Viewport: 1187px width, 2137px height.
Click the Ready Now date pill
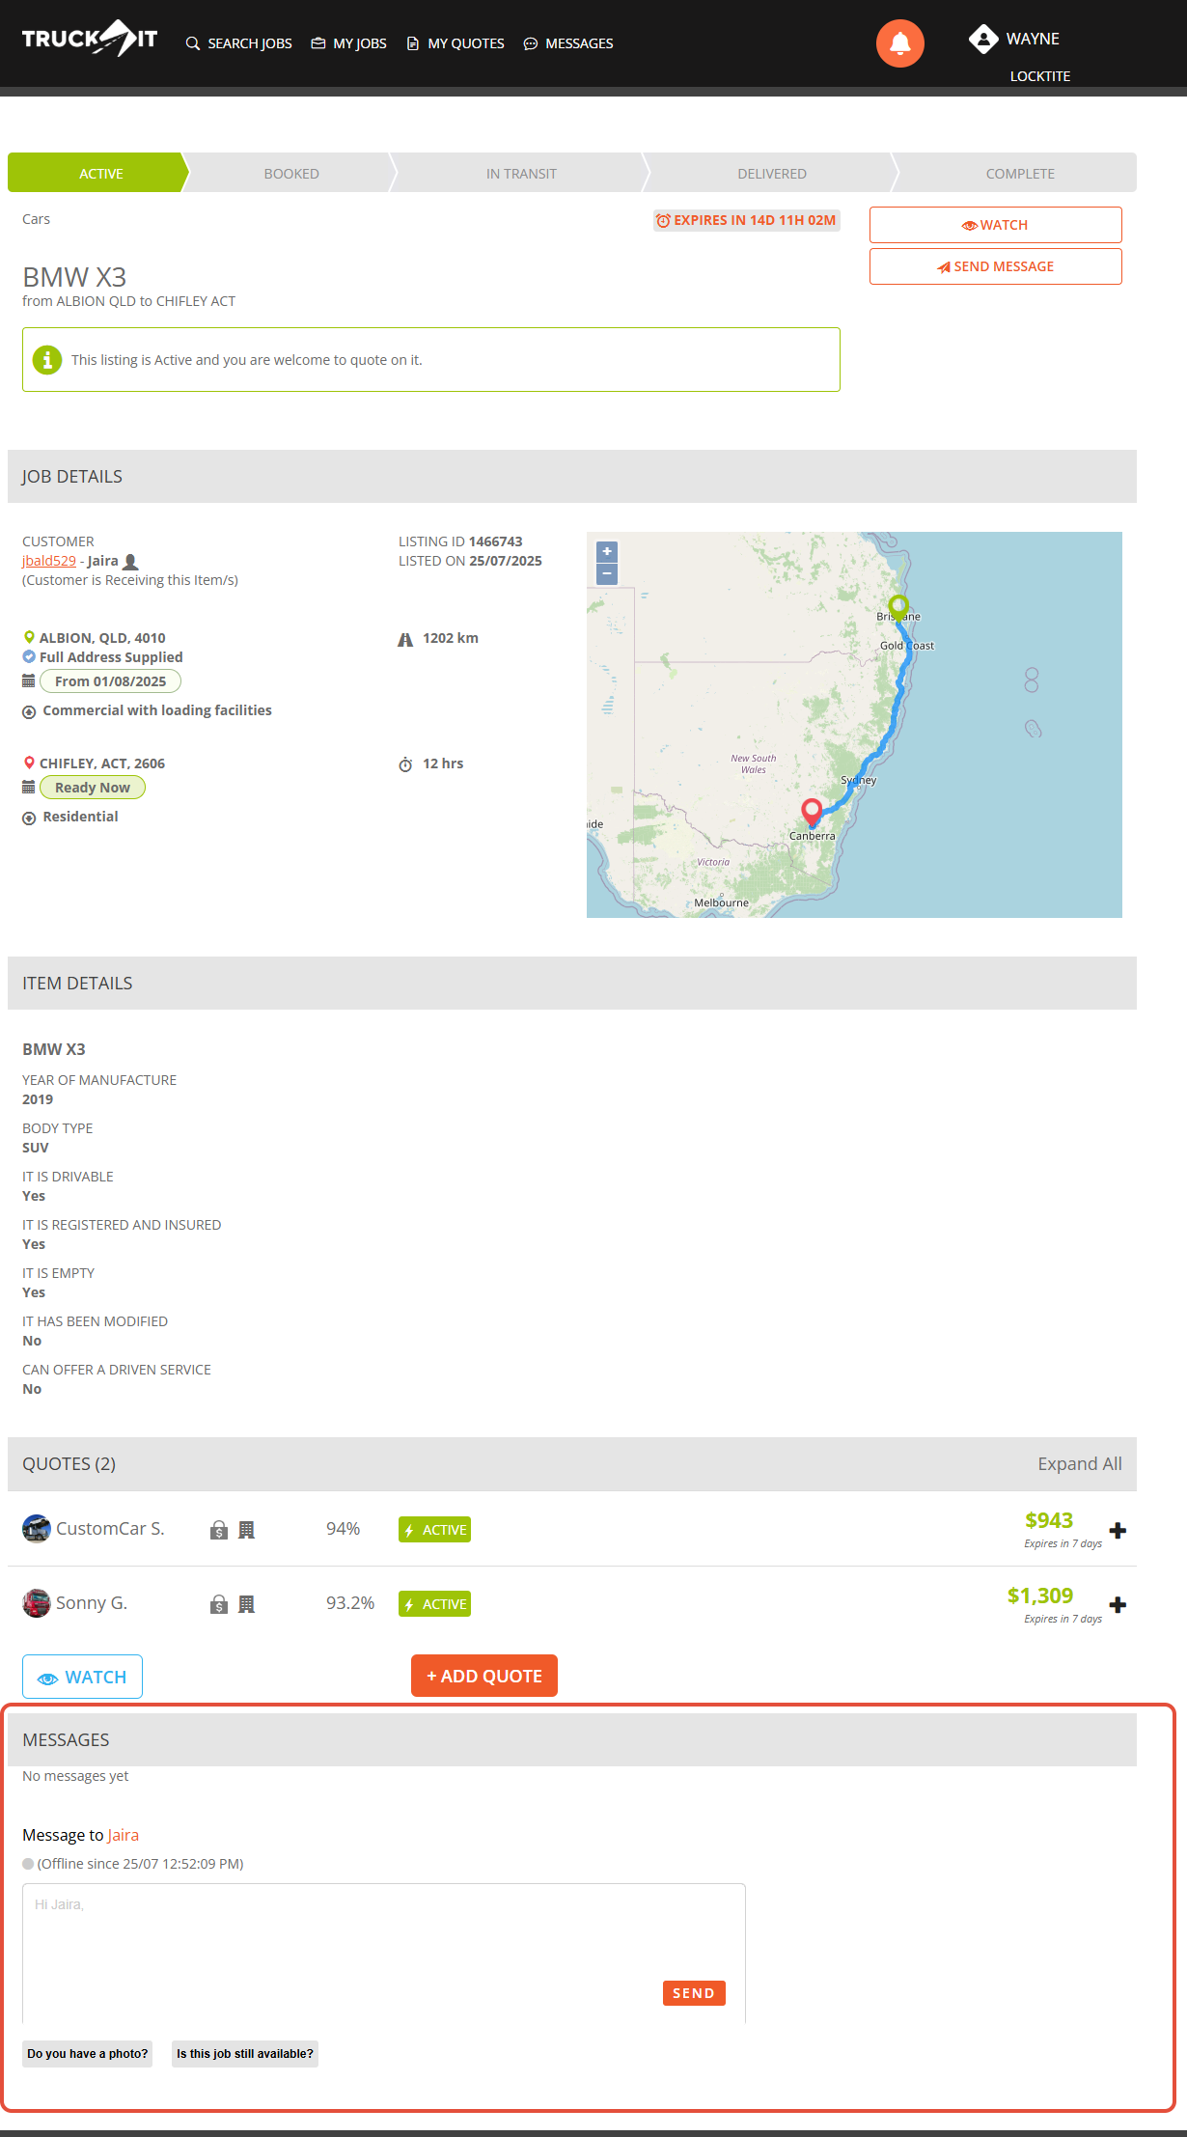[x=93, y=788]
